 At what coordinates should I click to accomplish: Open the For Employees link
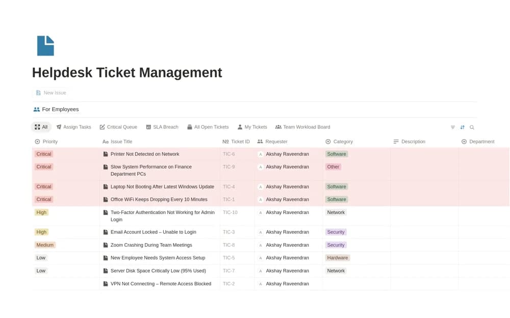[x=56, y=109]
